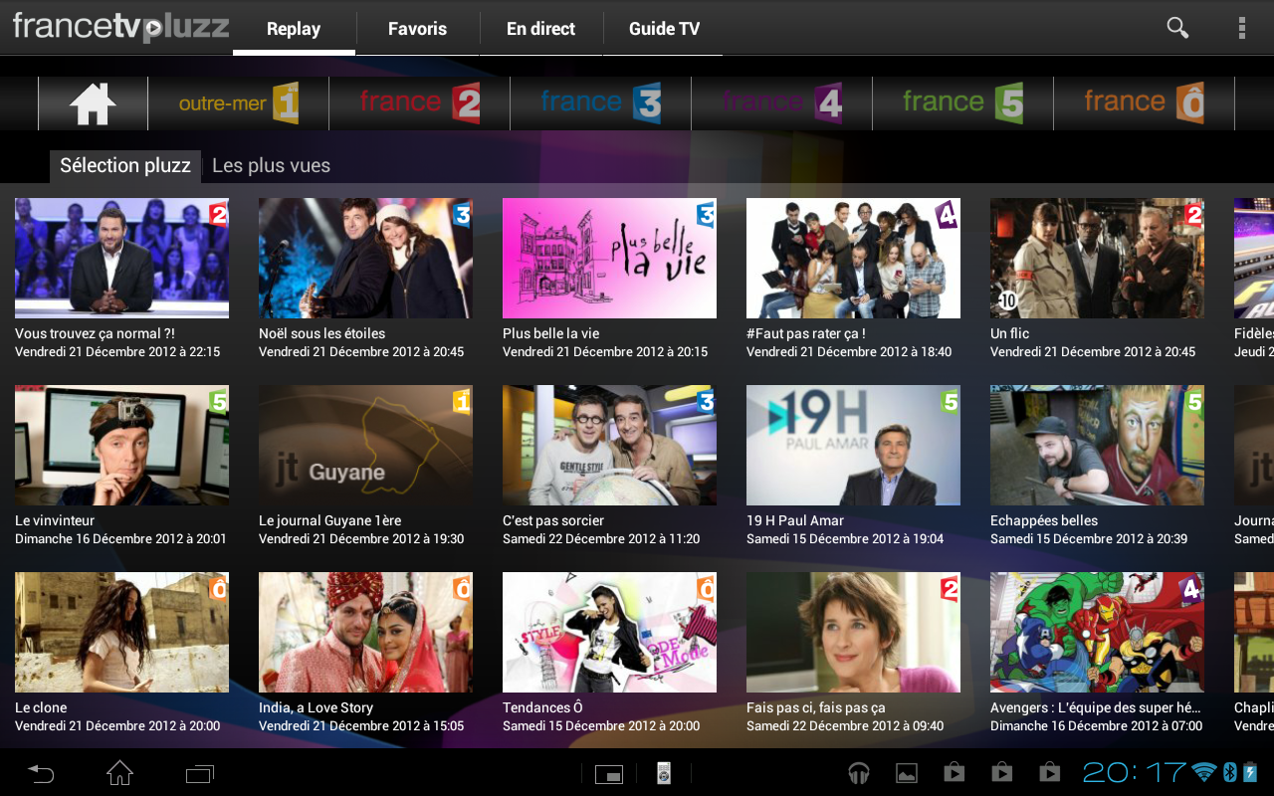1274x796 pixels.
Task: Open the Android recent apps button
Action: click(x=200, y=772)
